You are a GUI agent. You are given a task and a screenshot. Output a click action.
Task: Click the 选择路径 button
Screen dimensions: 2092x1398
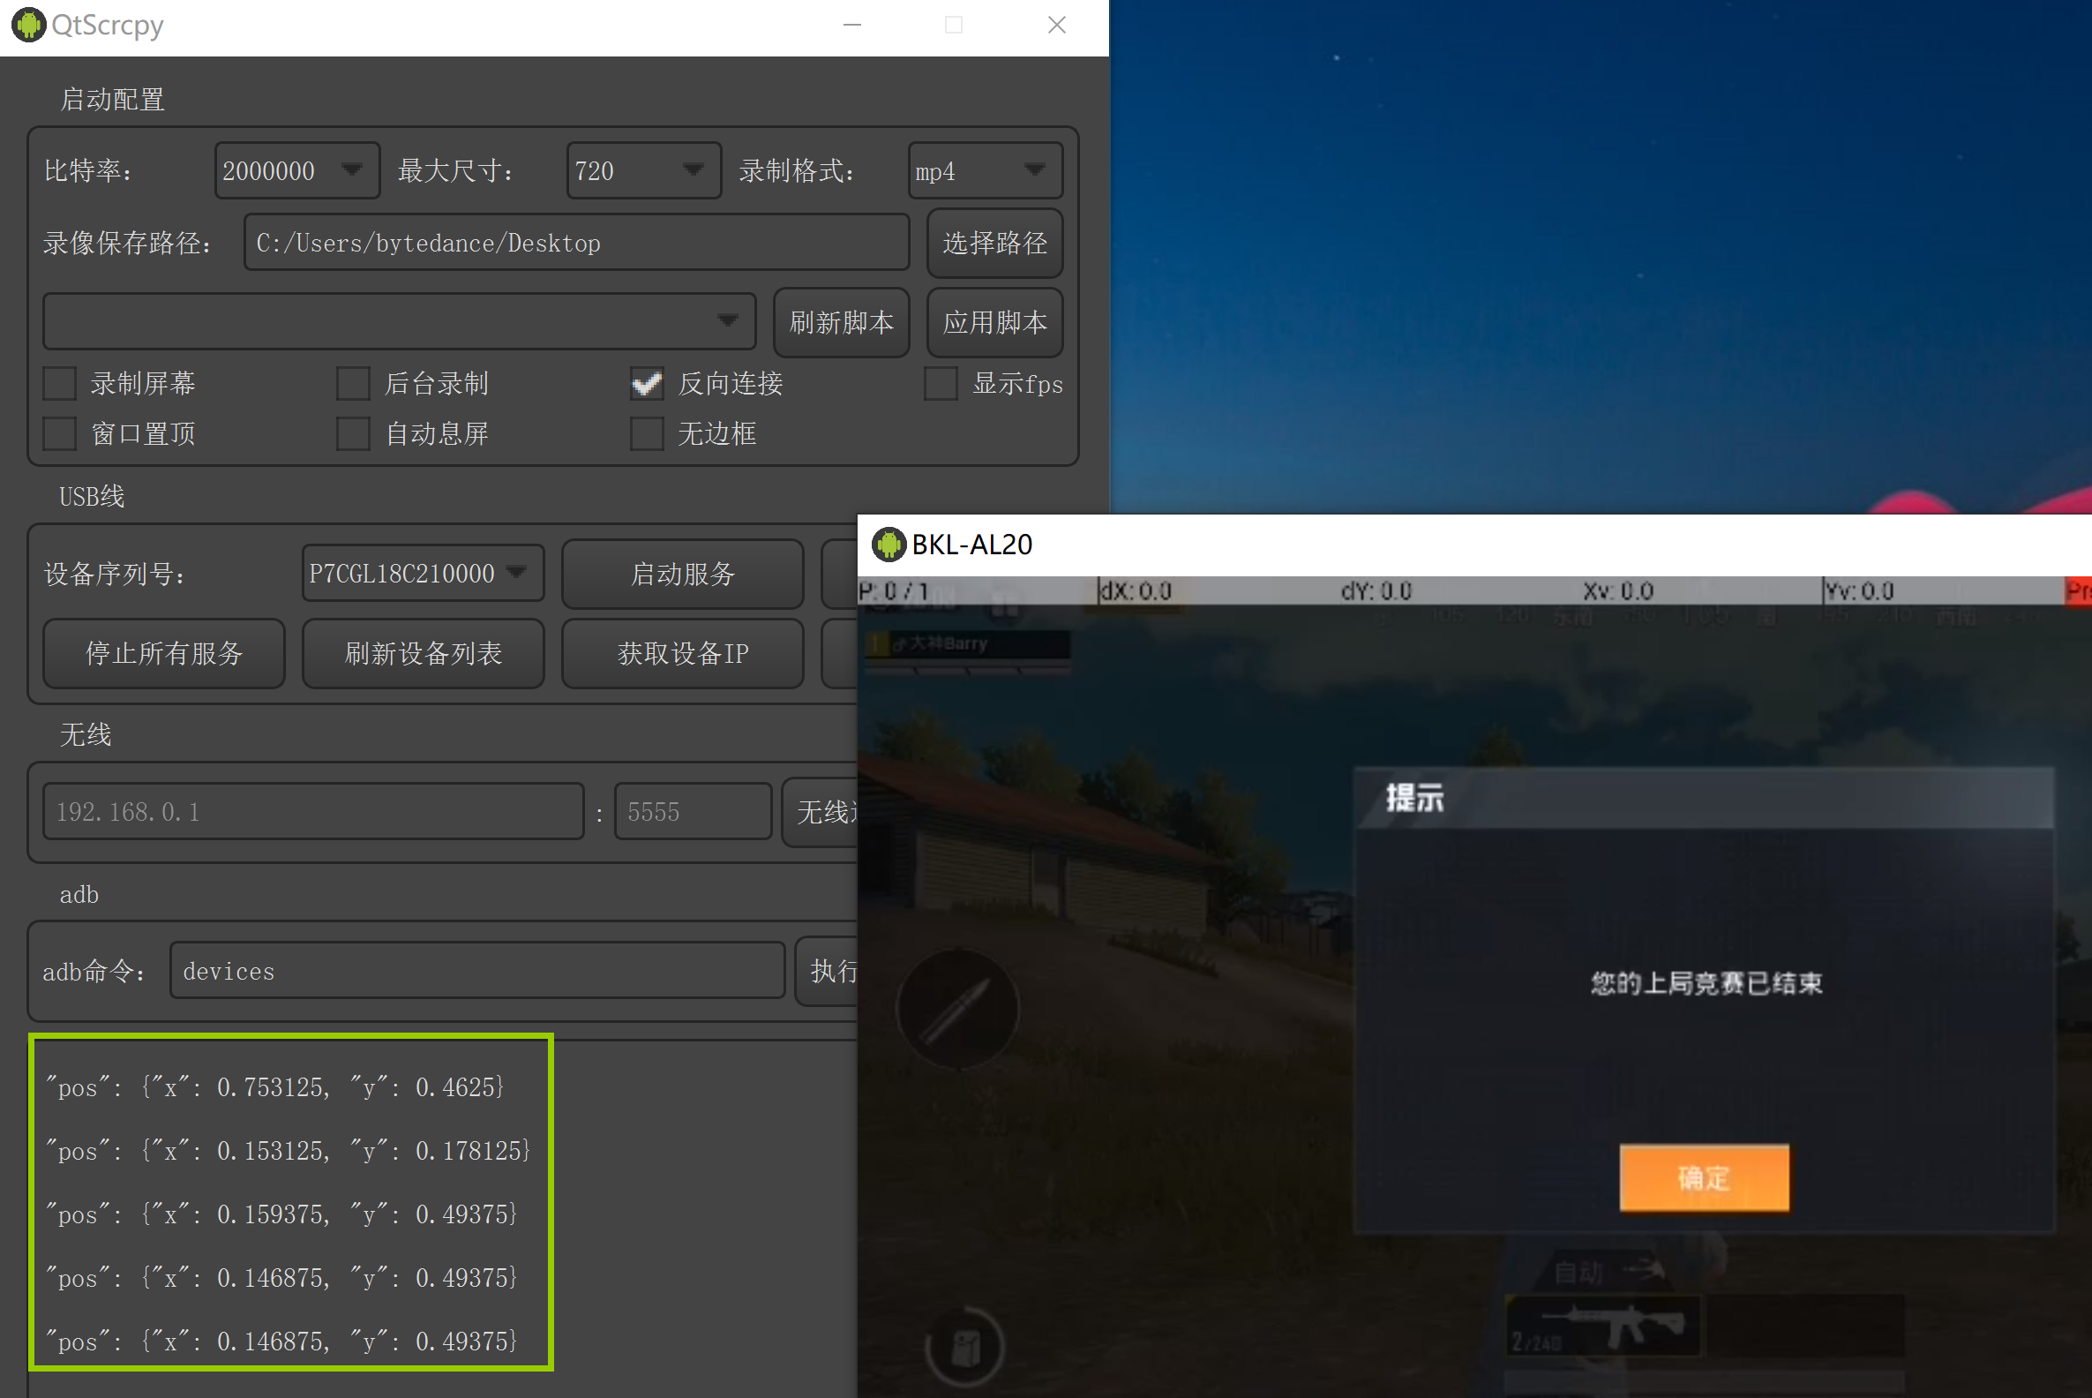point(994,243)
